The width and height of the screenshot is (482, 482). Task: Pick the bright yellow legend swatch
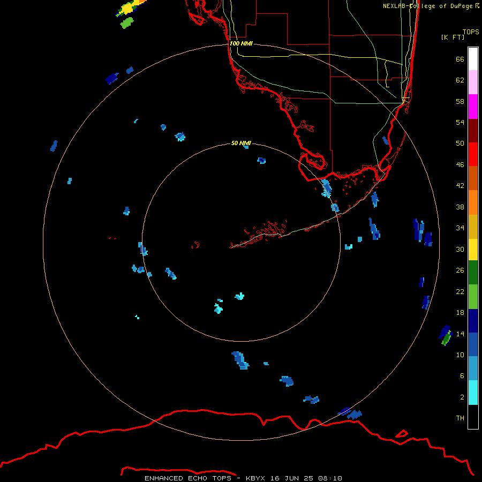pyautogui.click(x=473, y=250)
